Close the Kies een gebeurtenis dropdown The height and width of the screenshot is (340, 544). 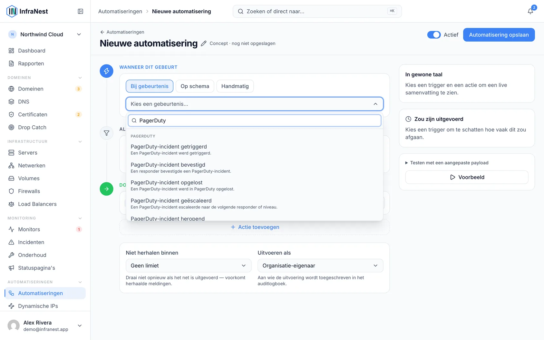pos(254,104)
